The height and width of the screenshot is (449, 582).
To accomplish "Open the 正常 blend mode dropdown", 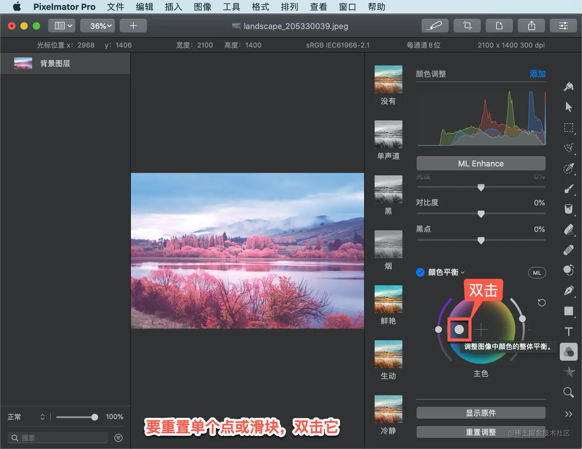I will [x=26, y=417].
